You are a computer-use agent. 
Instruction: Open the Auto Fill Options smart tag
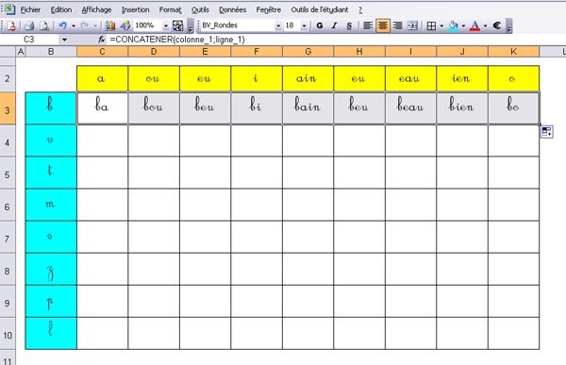point(546,132)
